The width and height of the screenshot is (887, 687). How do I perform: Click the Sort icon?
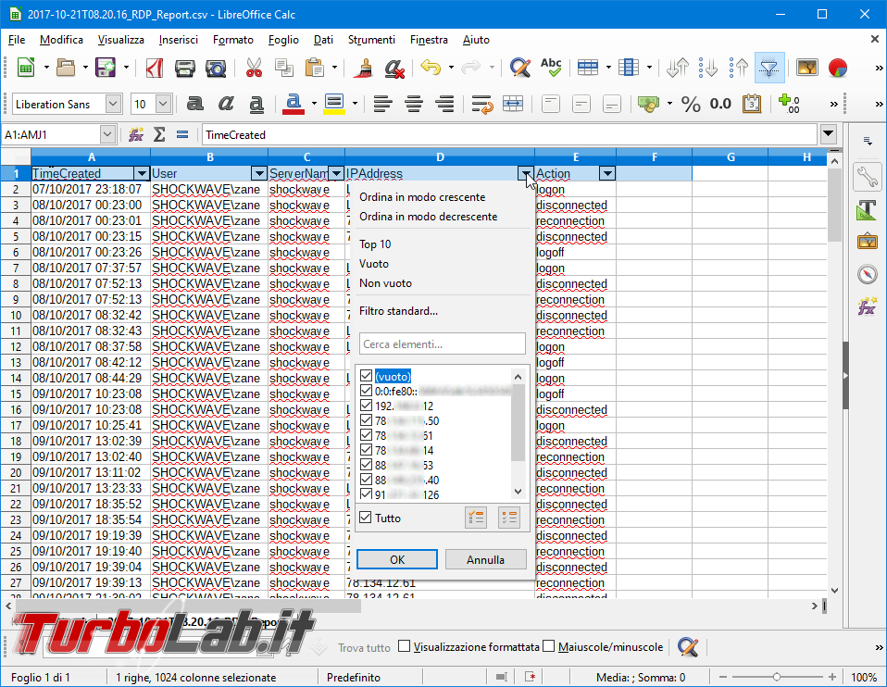(677, 68)
